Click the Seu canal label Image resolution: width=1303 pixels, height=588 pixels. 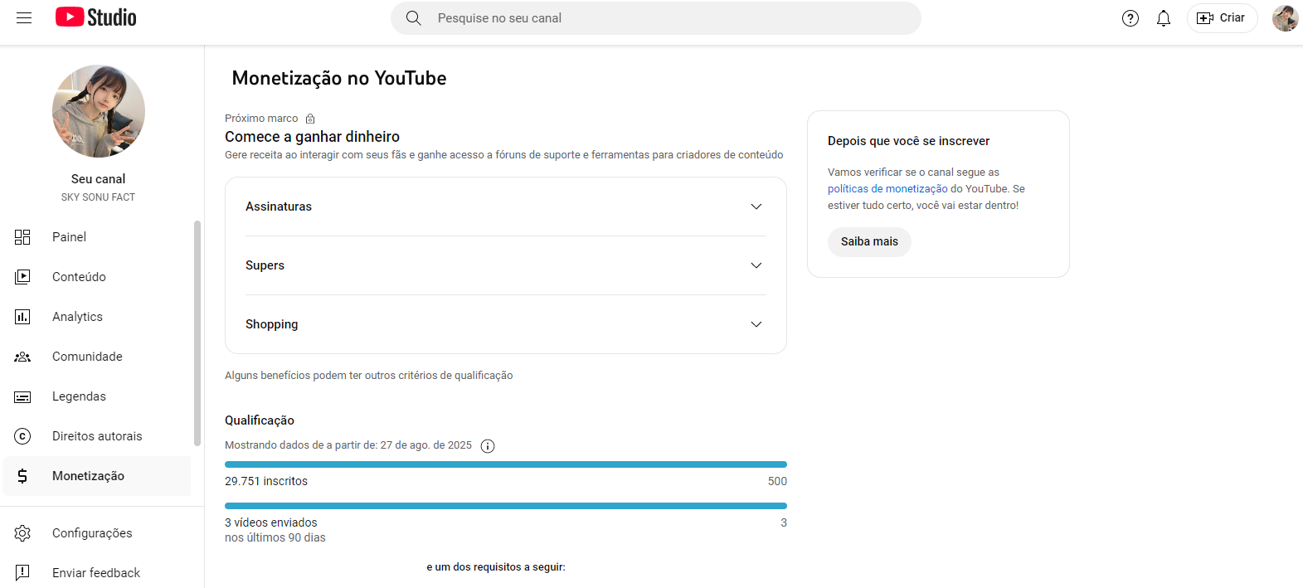click(x=98, y=179)
